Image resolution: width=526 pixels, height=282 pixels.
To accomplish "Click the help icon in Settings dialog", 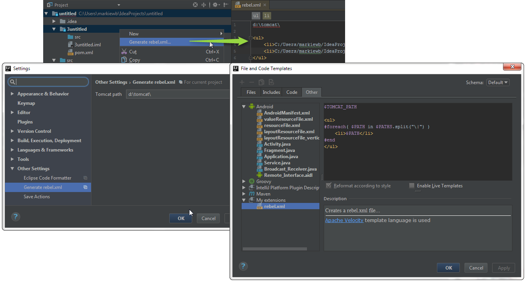I will click(16, 217).
